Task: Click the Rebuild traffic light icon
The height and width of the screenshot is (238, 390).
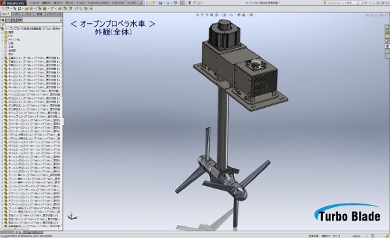Action: coord(190,3)
